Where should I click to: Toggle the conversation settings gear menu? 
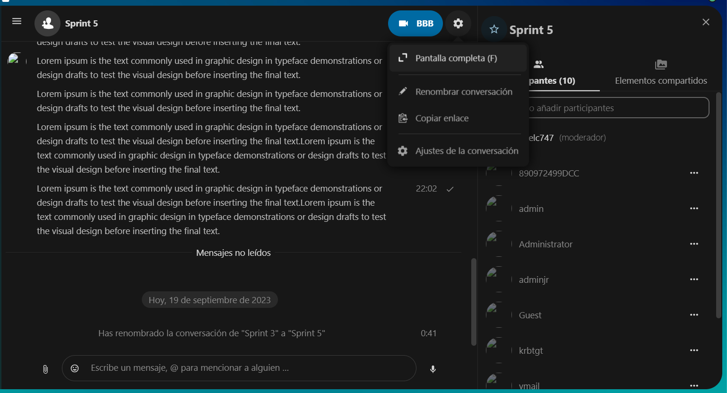[458, 23]
